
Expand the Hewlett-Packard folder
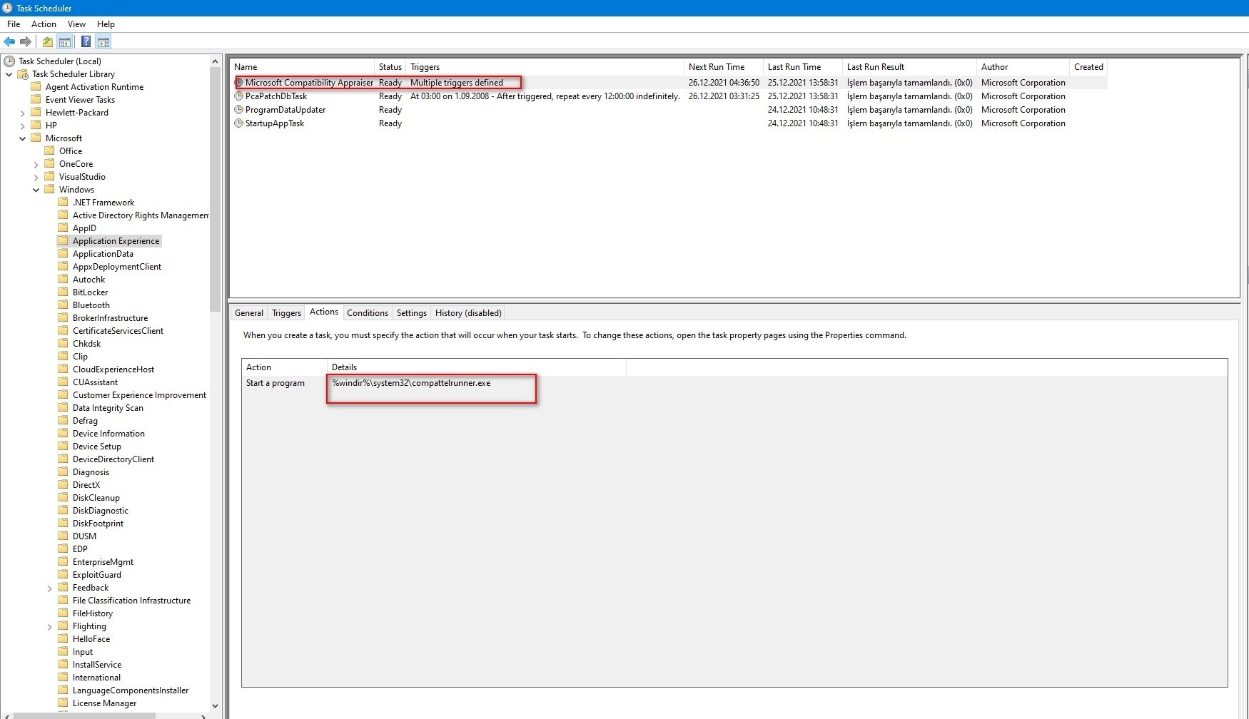point(23,113)
